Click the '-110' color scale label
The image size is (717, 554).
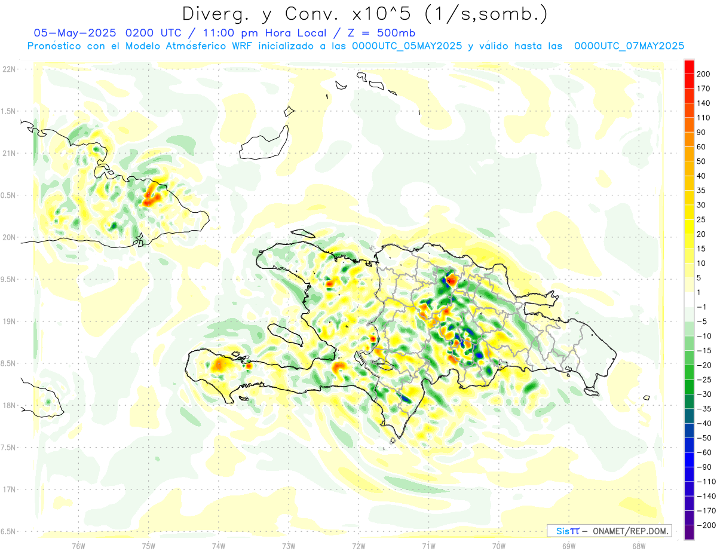pyautogui.click(x=706, y=482)
